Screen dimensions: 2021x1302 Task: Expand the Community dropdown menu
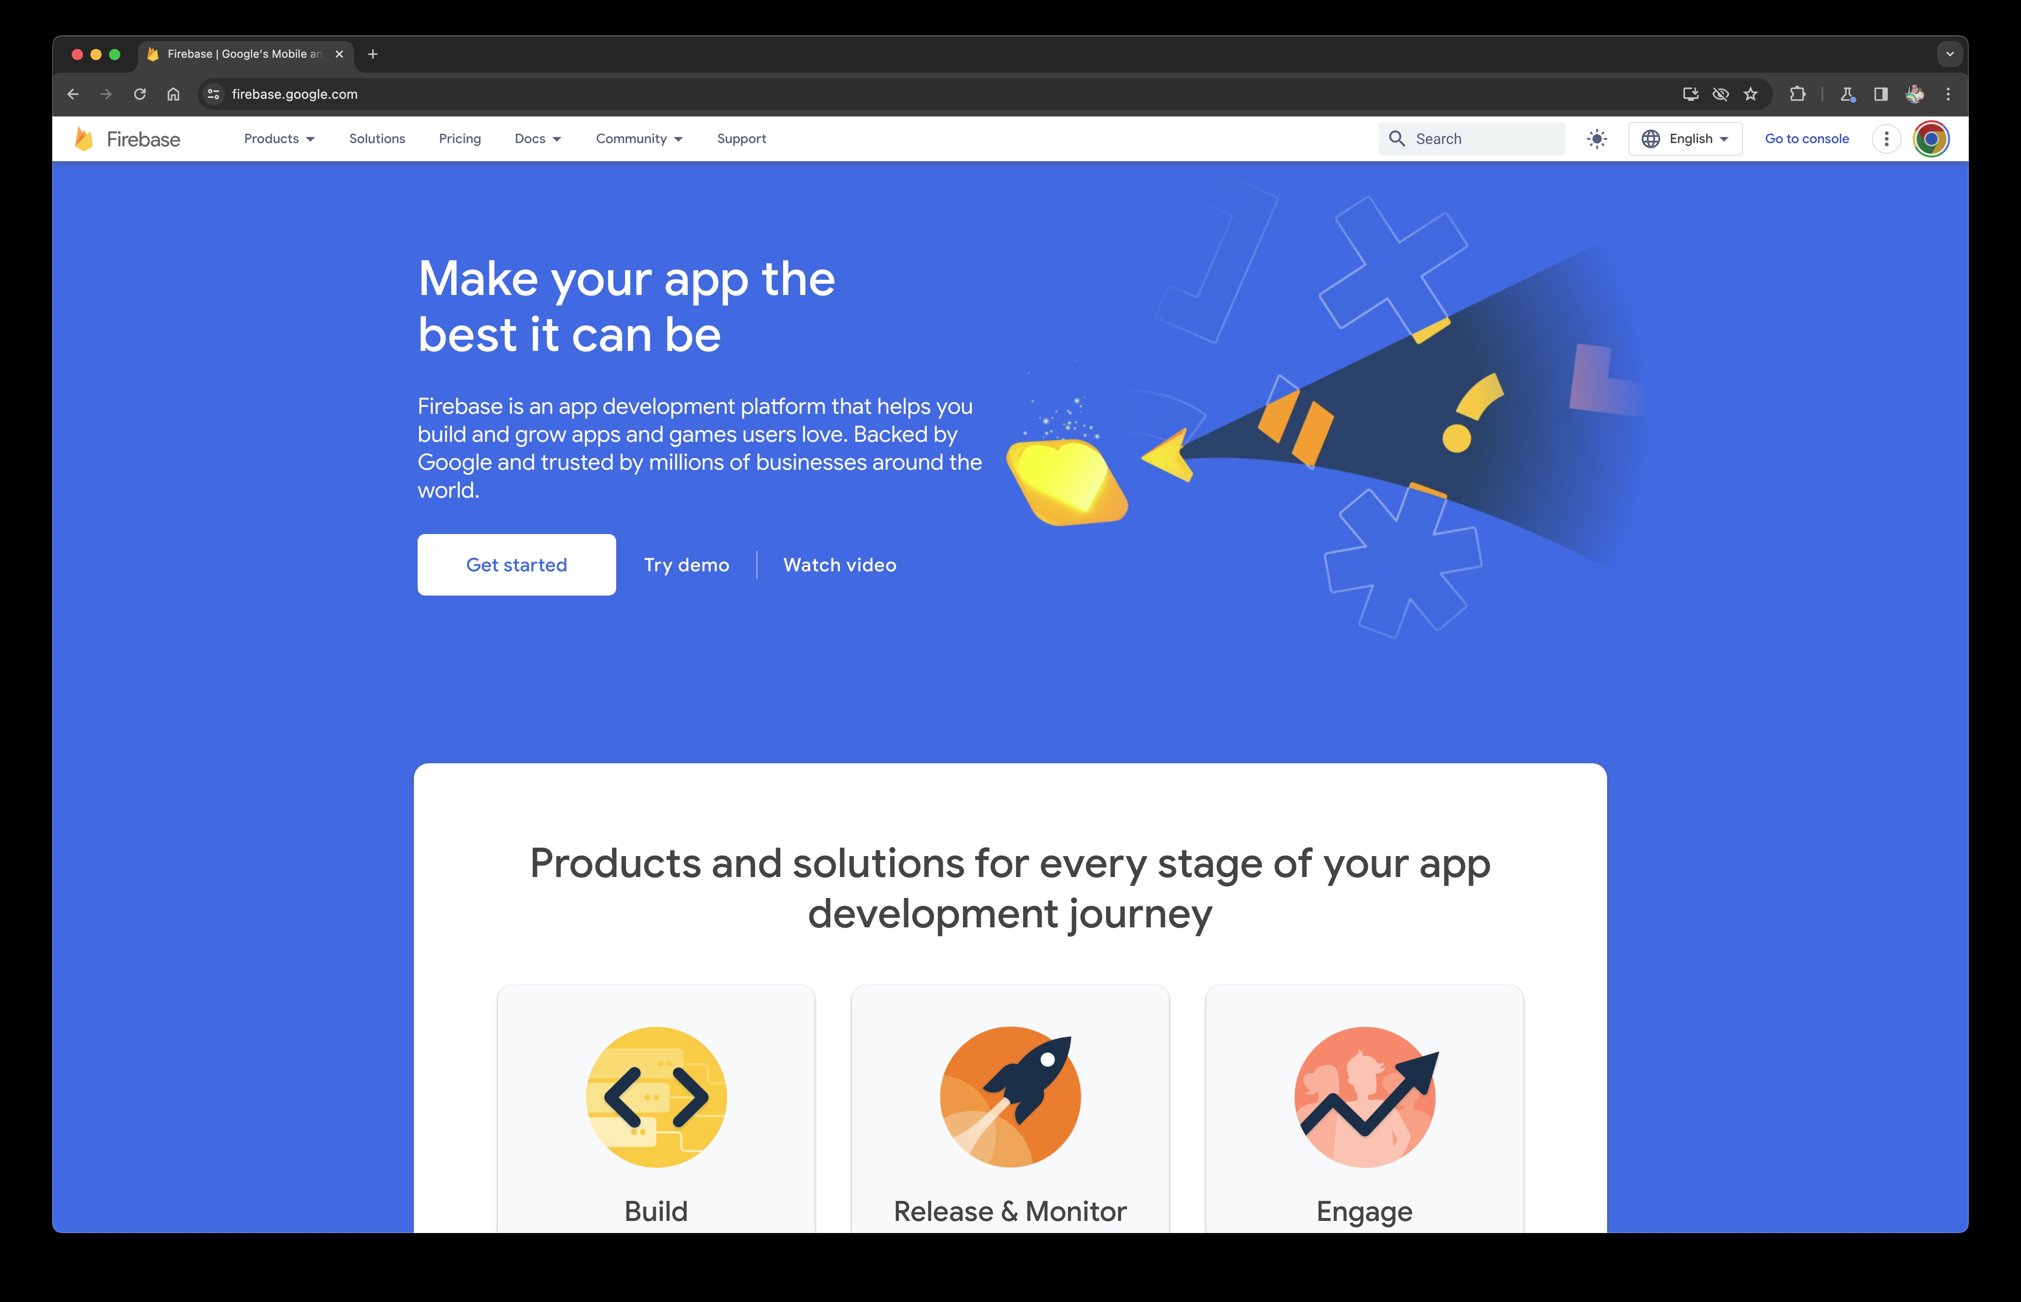(636, 138)
